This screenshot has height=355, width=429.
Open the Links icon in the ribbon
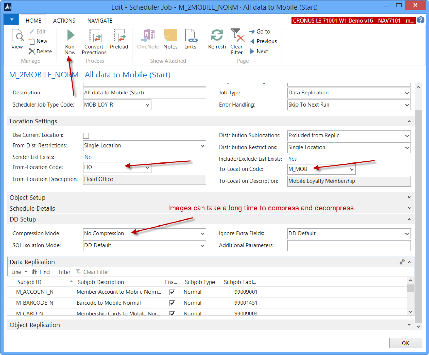point(190,36)
